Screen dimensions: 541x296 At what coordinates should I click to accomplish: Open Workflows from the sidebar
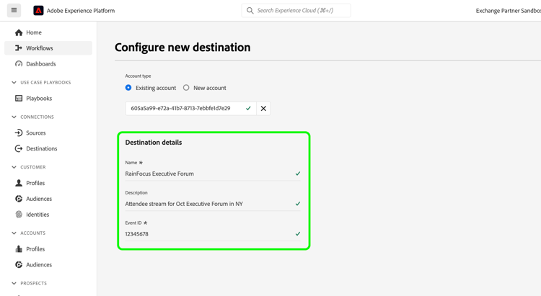(x=39, y=48)
